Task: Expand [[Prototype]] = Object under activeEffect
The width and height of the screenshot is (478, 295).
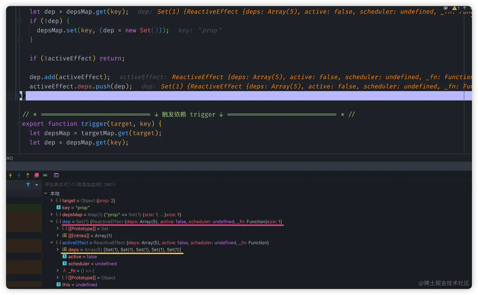Action: point(58,278)
